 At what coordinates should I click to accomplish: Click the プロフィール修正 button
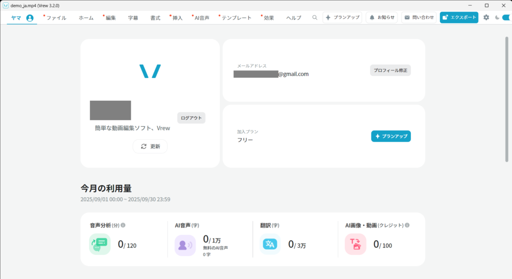point(390,70)
